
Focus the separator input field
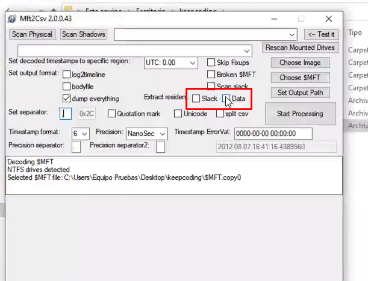click(66, 114)
